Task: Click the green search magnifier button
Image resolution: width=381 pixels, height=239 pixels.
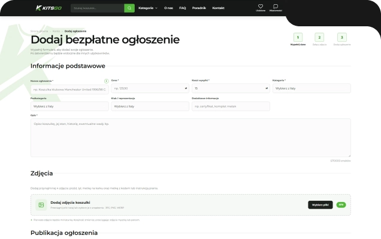Action: tap(129, 8)
